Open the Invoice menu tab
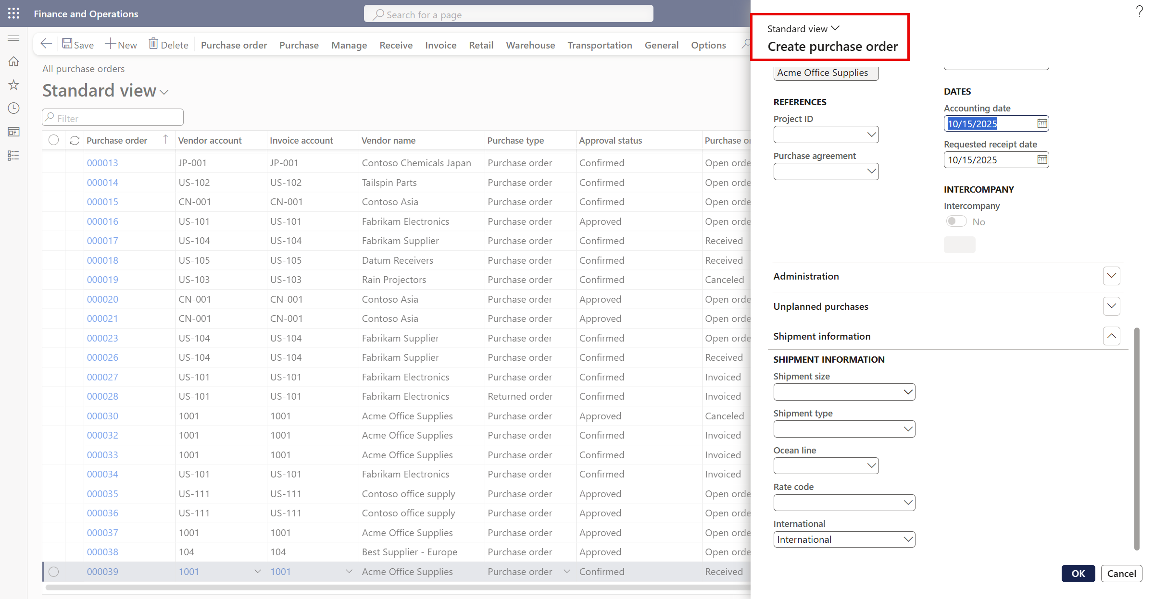The width and height of the screenshot is (1154, 599). (440, 45)
